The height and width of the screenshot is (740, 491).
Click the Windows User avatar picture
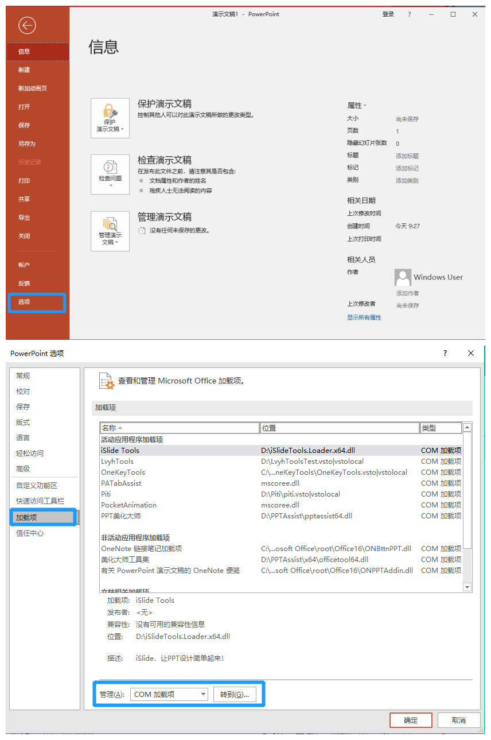403,277
